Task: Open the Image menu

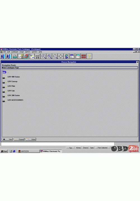Action: click(x=22, y=52)
